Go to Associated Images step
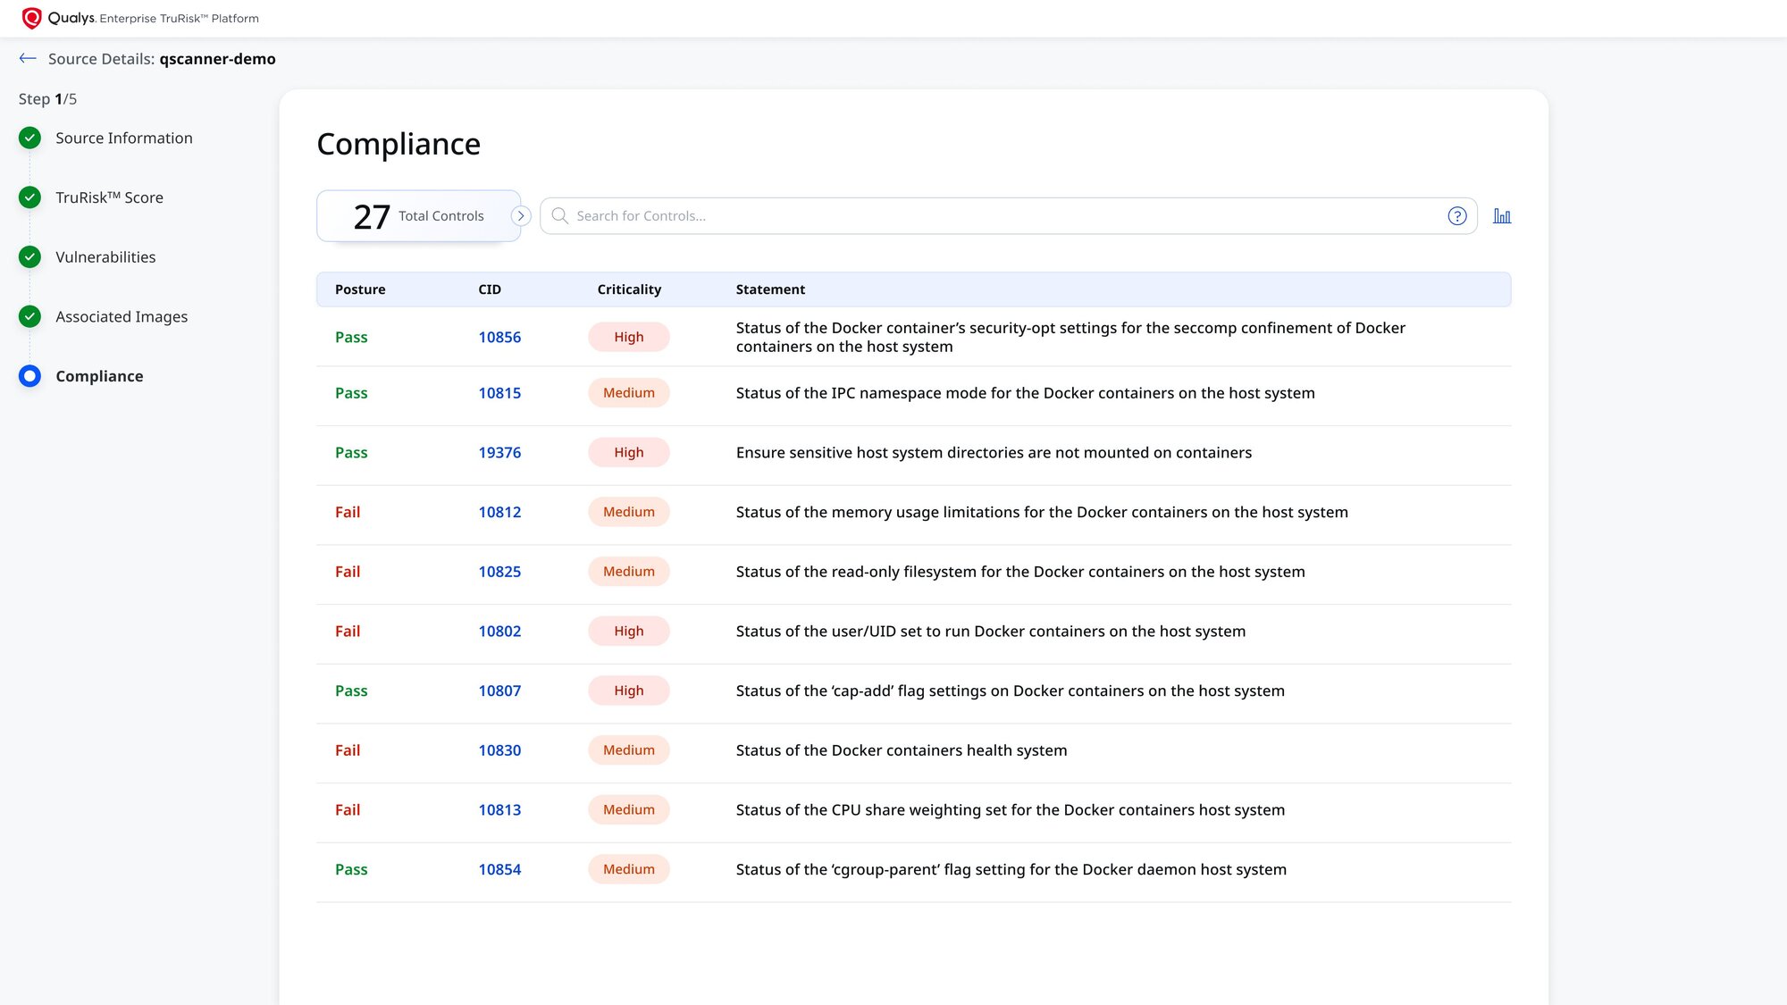Image resolution: width=1787 pixels, height=1005 pixels. click(x=122, y=317)
